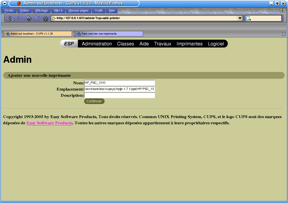Click the ESP logo in the CUPS navigation
Screen dimensions: 288x203
pyautogui.click(x=69, y=44)
